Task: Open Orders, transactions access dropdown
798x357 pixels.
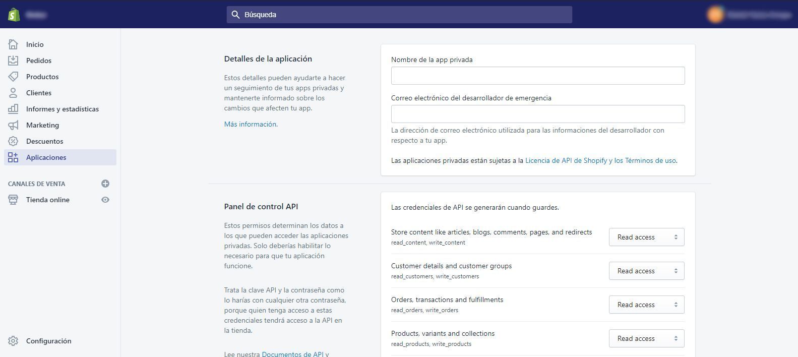Action: click(x=647, y=305)
